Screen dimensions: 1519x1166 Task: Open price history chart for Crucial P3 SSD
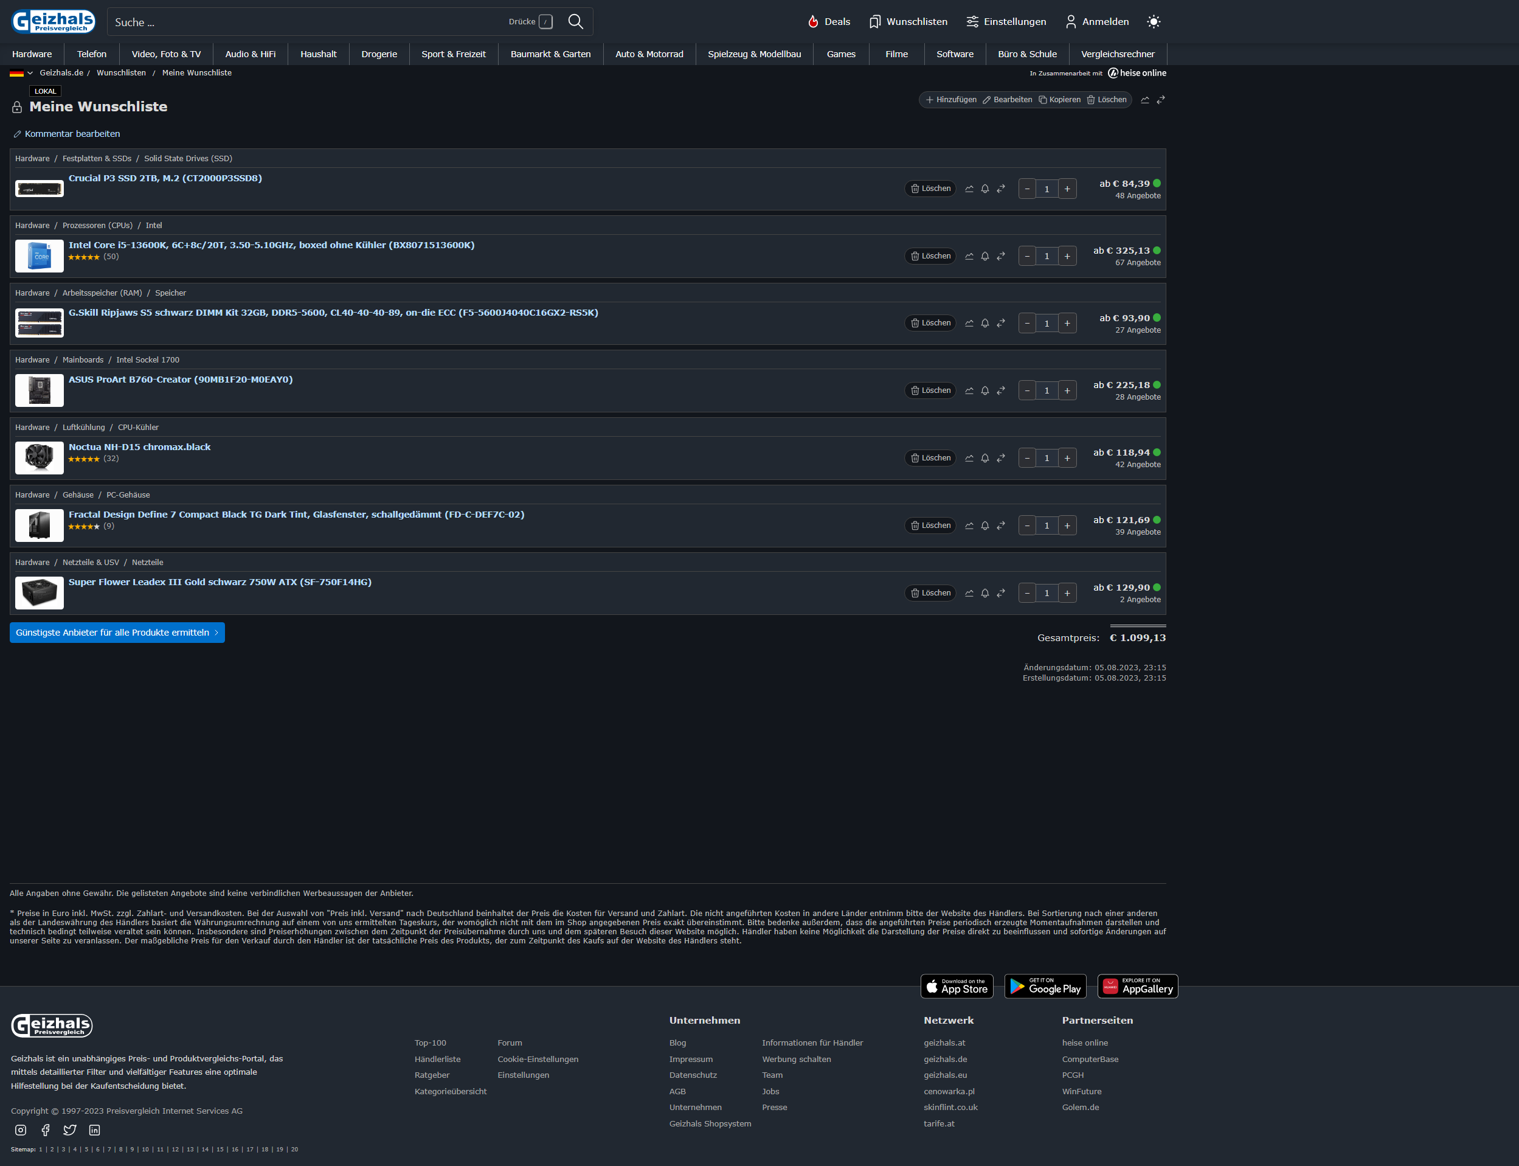coord(969,189)
